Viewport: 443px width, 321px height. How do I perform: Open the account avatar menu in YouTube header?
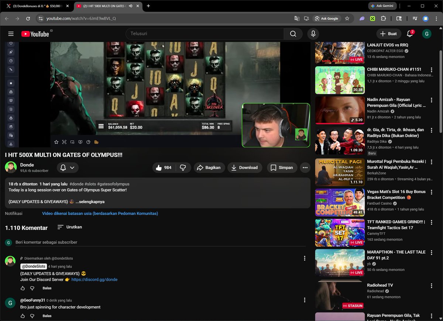pos(426,34)
